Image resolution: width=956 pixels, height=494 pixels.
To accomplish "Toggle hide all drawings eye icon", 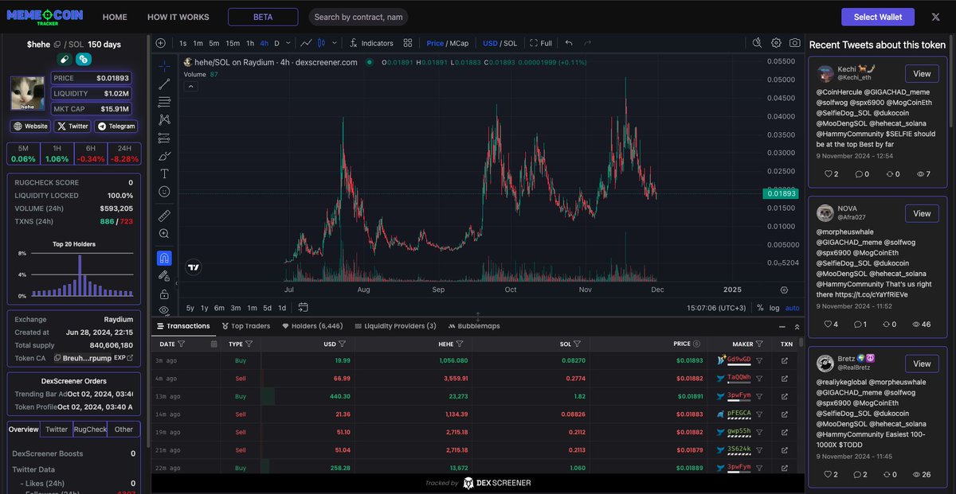I will tap(164, 309).
